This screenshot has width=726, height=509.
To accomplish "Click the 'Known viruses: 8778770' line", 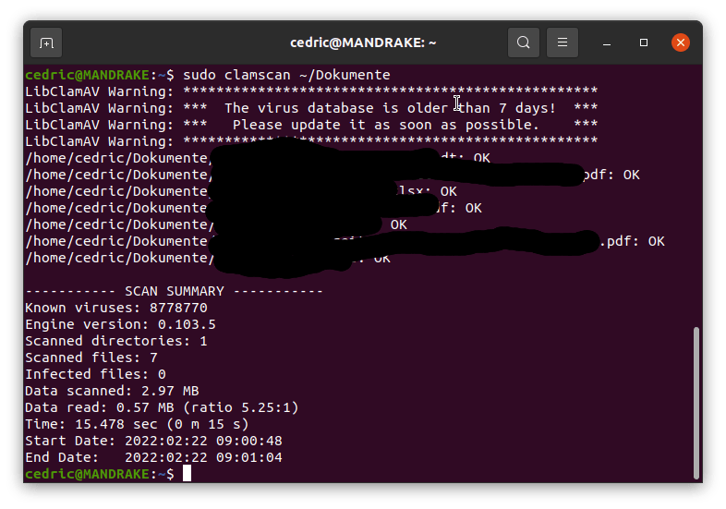I will [116, 308].
